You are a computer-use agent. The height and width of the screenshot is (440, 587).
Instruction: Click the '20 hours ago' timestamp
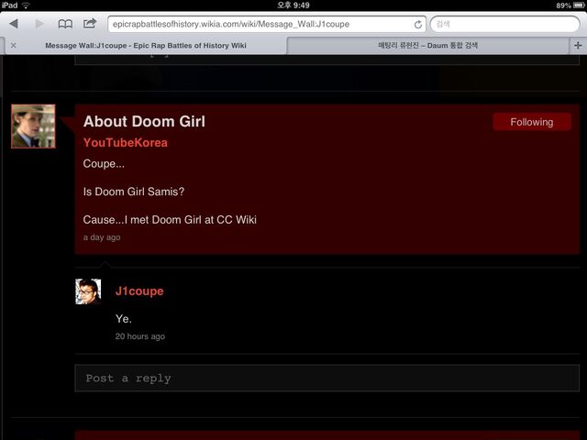pyautogui.click(x=140, y=336)
